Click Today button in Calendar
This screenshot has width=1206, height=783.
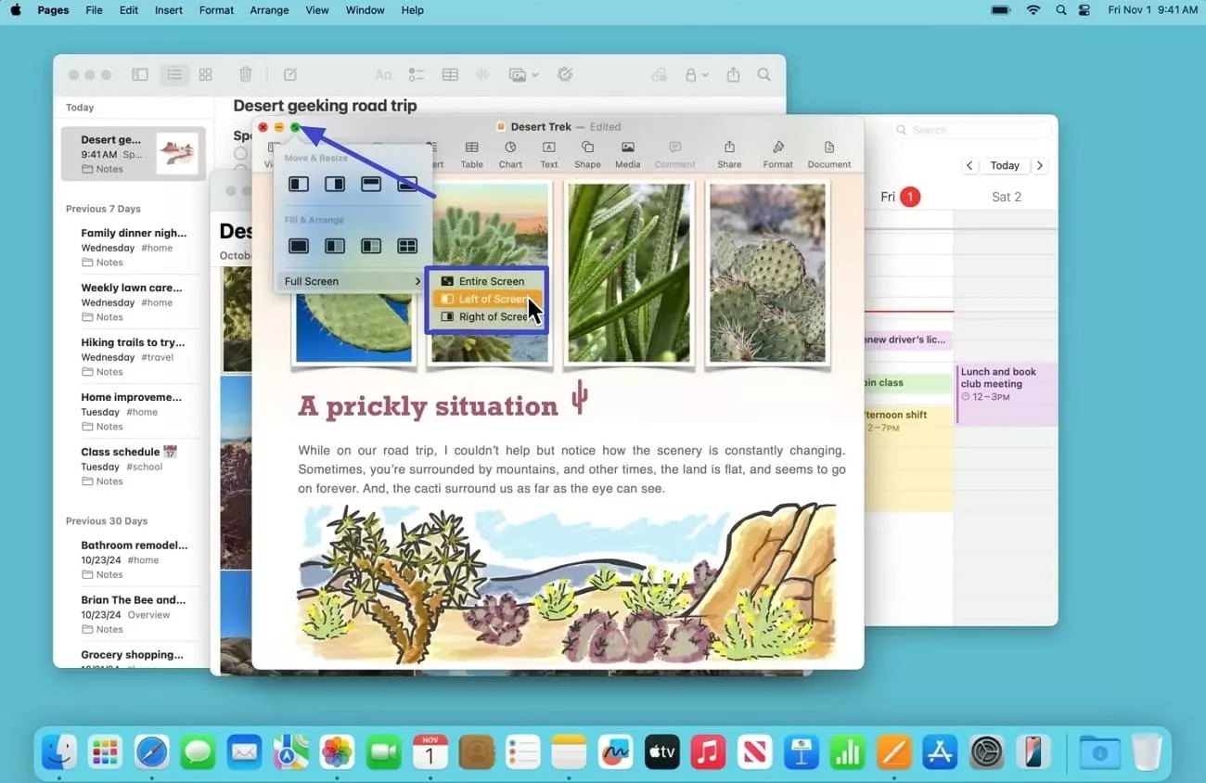pos(1005,165)
